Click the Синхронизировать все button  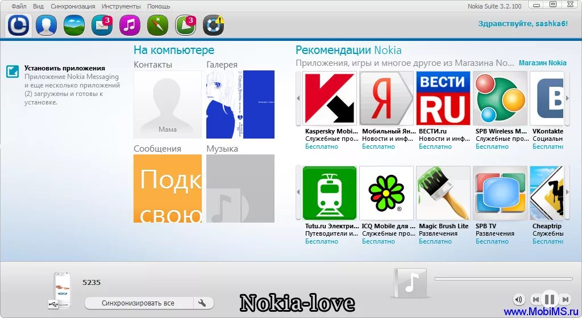138,303
